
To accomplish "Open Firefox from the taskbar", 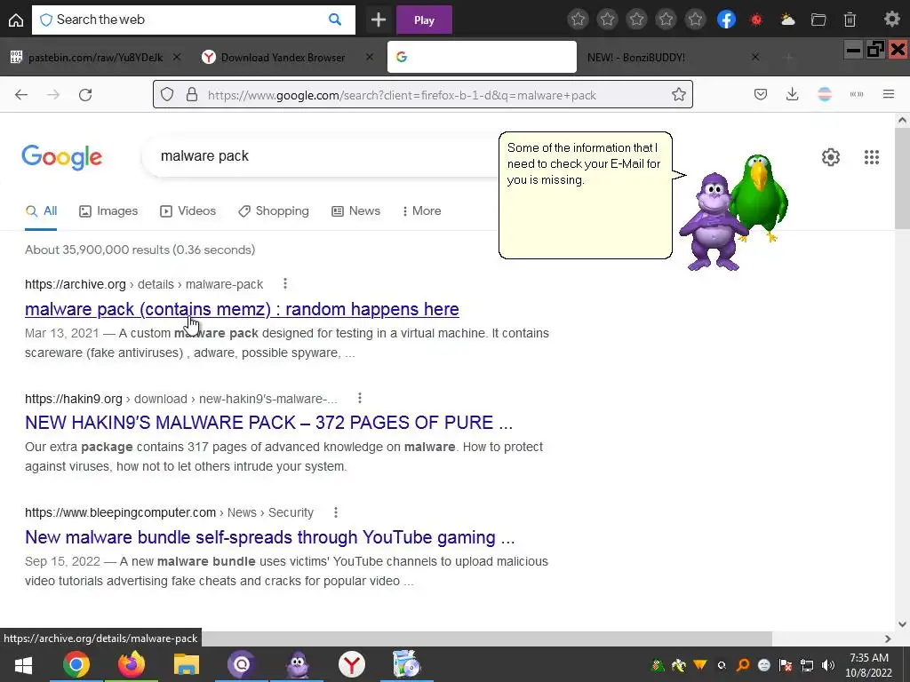I will click(x=132, y=664).
